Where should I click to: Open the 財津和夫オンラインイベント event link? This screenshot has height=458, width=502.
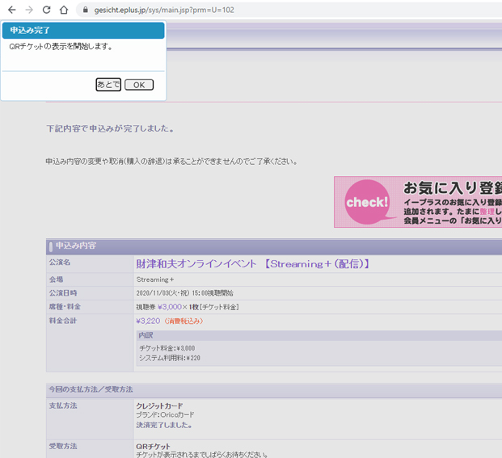(x=252, y=263)
